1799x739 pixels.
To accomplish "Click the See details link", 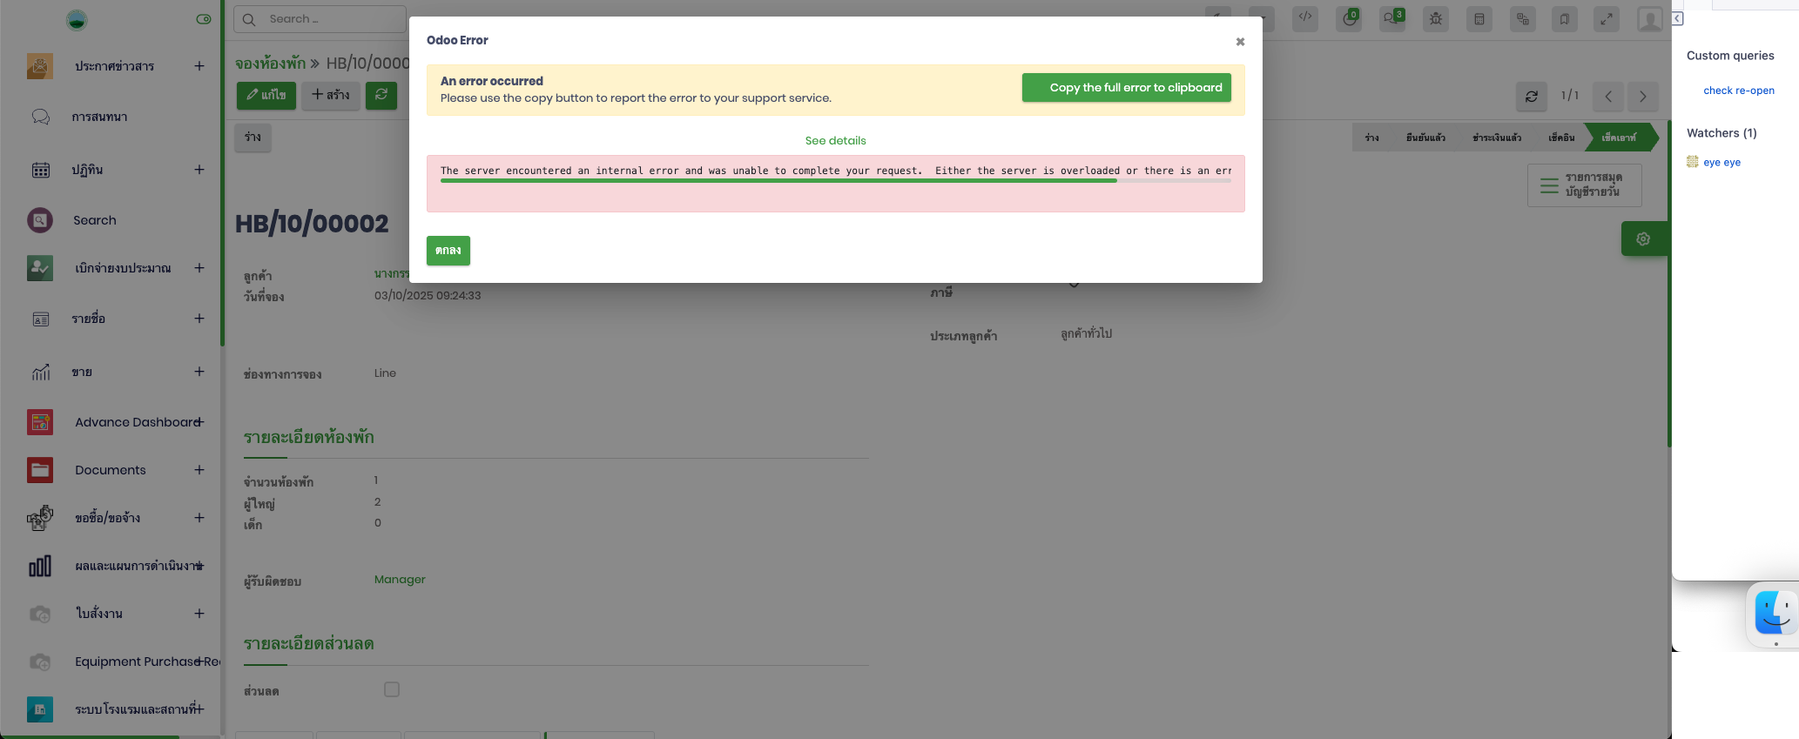I will [x=835, y=140].
